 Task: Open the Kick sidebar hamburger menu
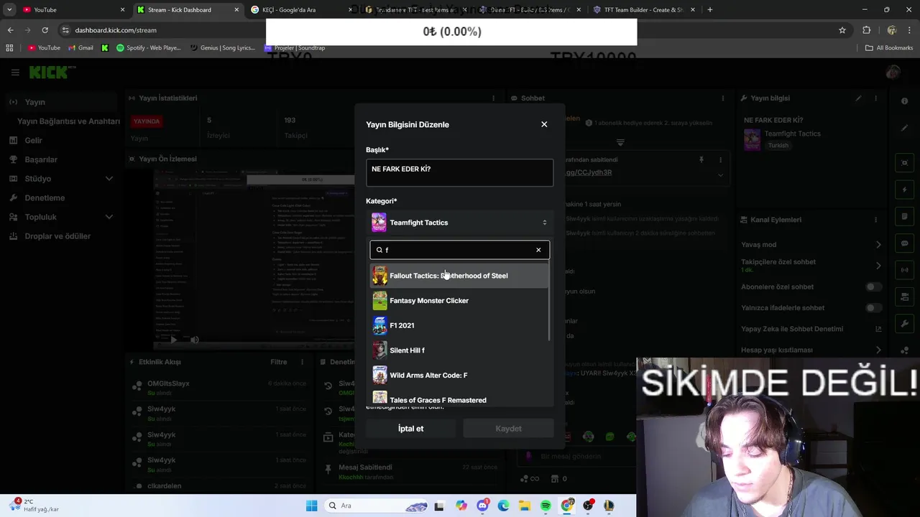click(x=15, y=73)
